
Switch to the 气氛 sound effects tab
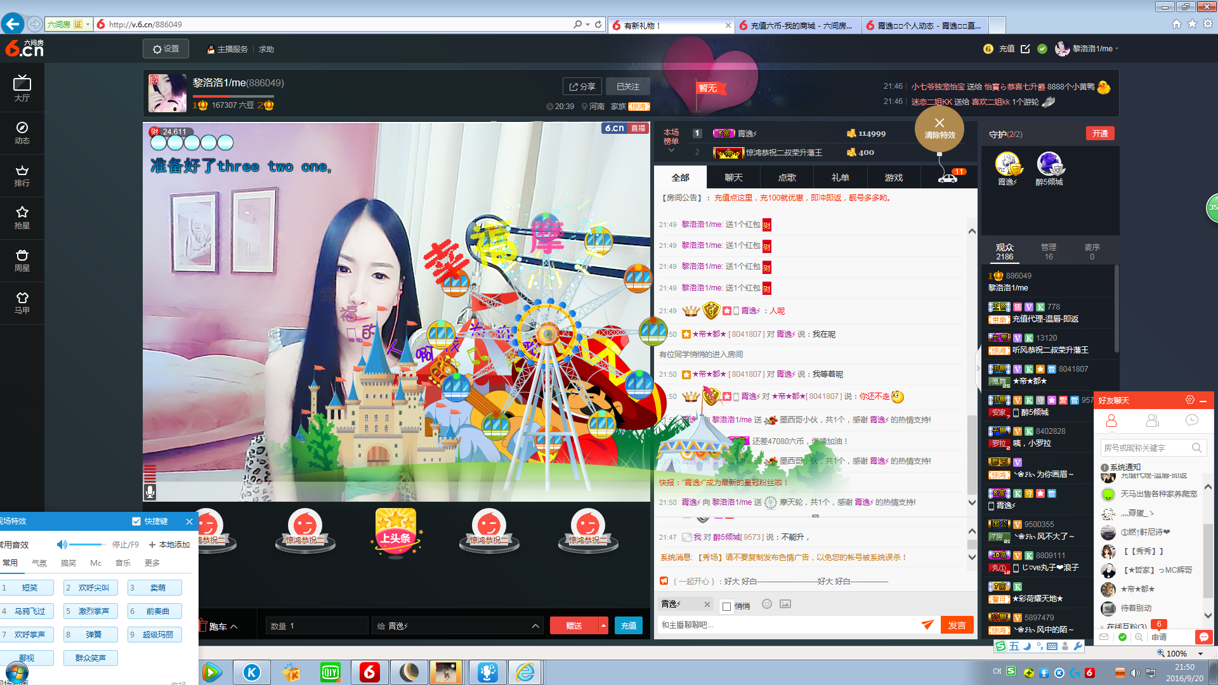(39, 563)
